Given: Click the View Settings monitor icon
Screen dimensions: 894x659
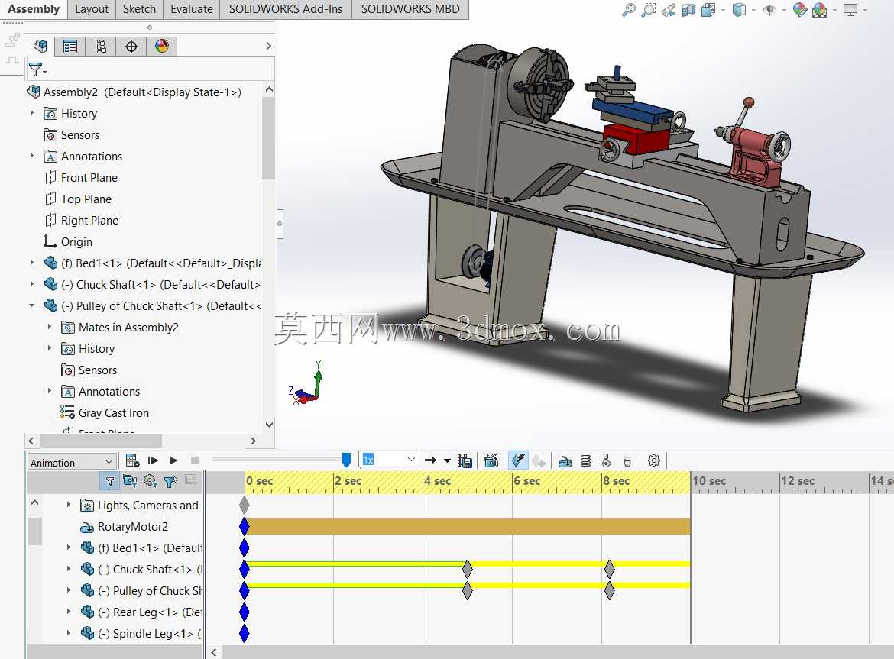Looking at the screenshot, I should [850, 10].
